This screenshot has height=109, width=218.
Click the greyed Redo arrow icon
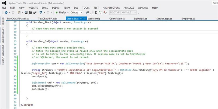tap(48, 12)
